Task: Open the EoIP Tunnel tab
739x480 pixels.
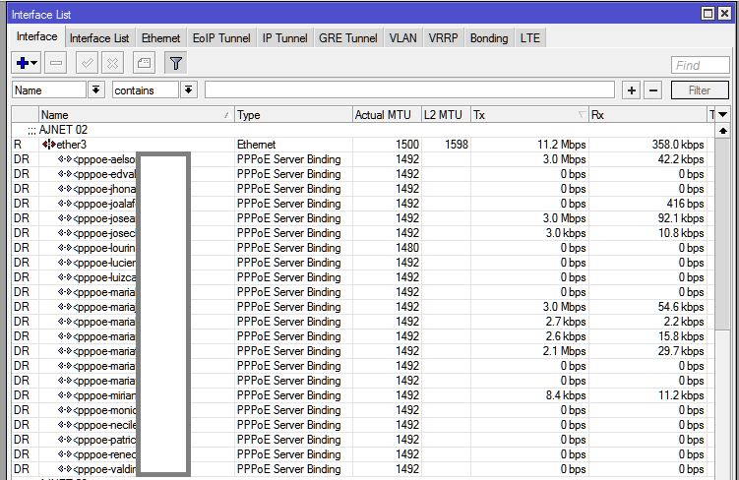Action: click(221, 38)
